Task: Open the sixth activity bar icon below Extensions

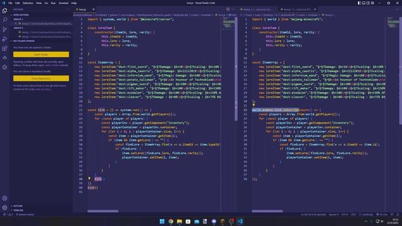Action: [4, 58]
